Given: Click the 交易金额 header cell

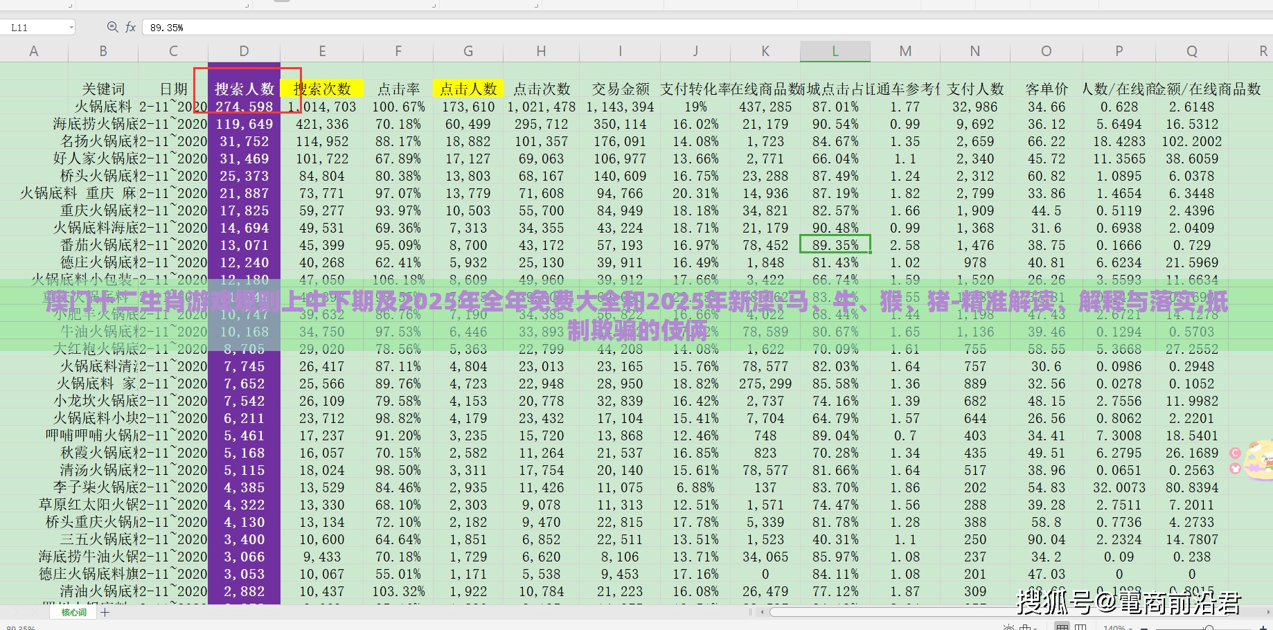Looking at the screenshot, I should click(620, 89).
